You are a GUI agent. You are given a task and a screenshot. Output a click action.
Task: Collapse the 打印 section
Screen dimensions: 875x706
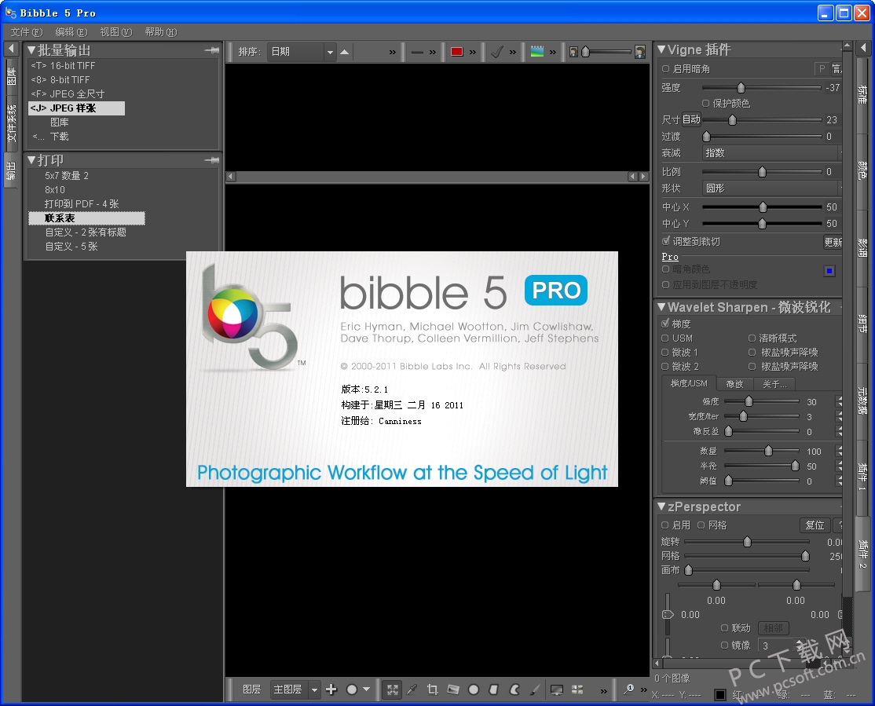click(x=31, y=160)
